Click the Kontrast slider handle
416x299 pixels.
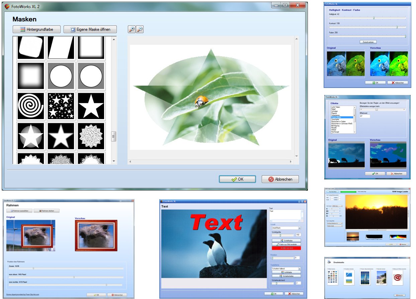coord(397,27)
